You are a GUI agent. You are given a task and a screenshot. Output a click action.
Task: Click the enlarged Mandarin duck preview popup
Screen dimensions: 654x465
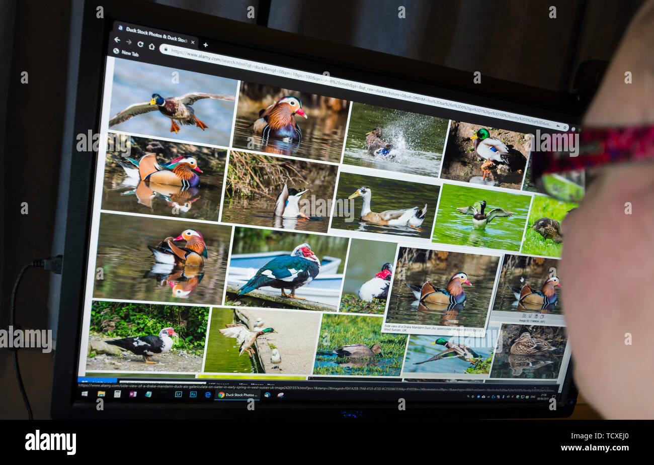tap(442, 290)
